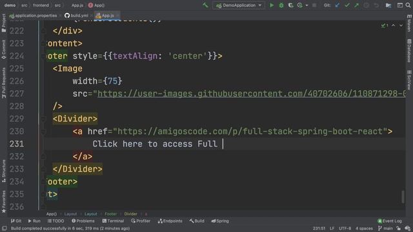Open Project Structure folder icon in toolbar

388,5
